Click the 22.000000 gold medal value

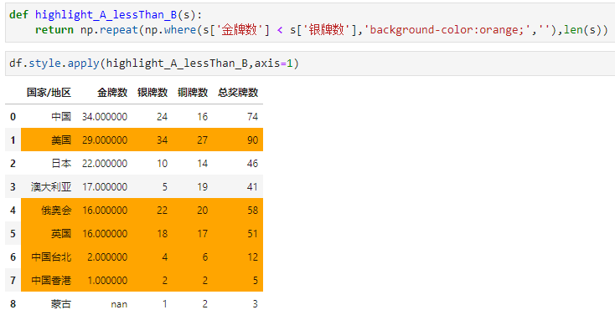pyautogui.click(x=105, y=164)
